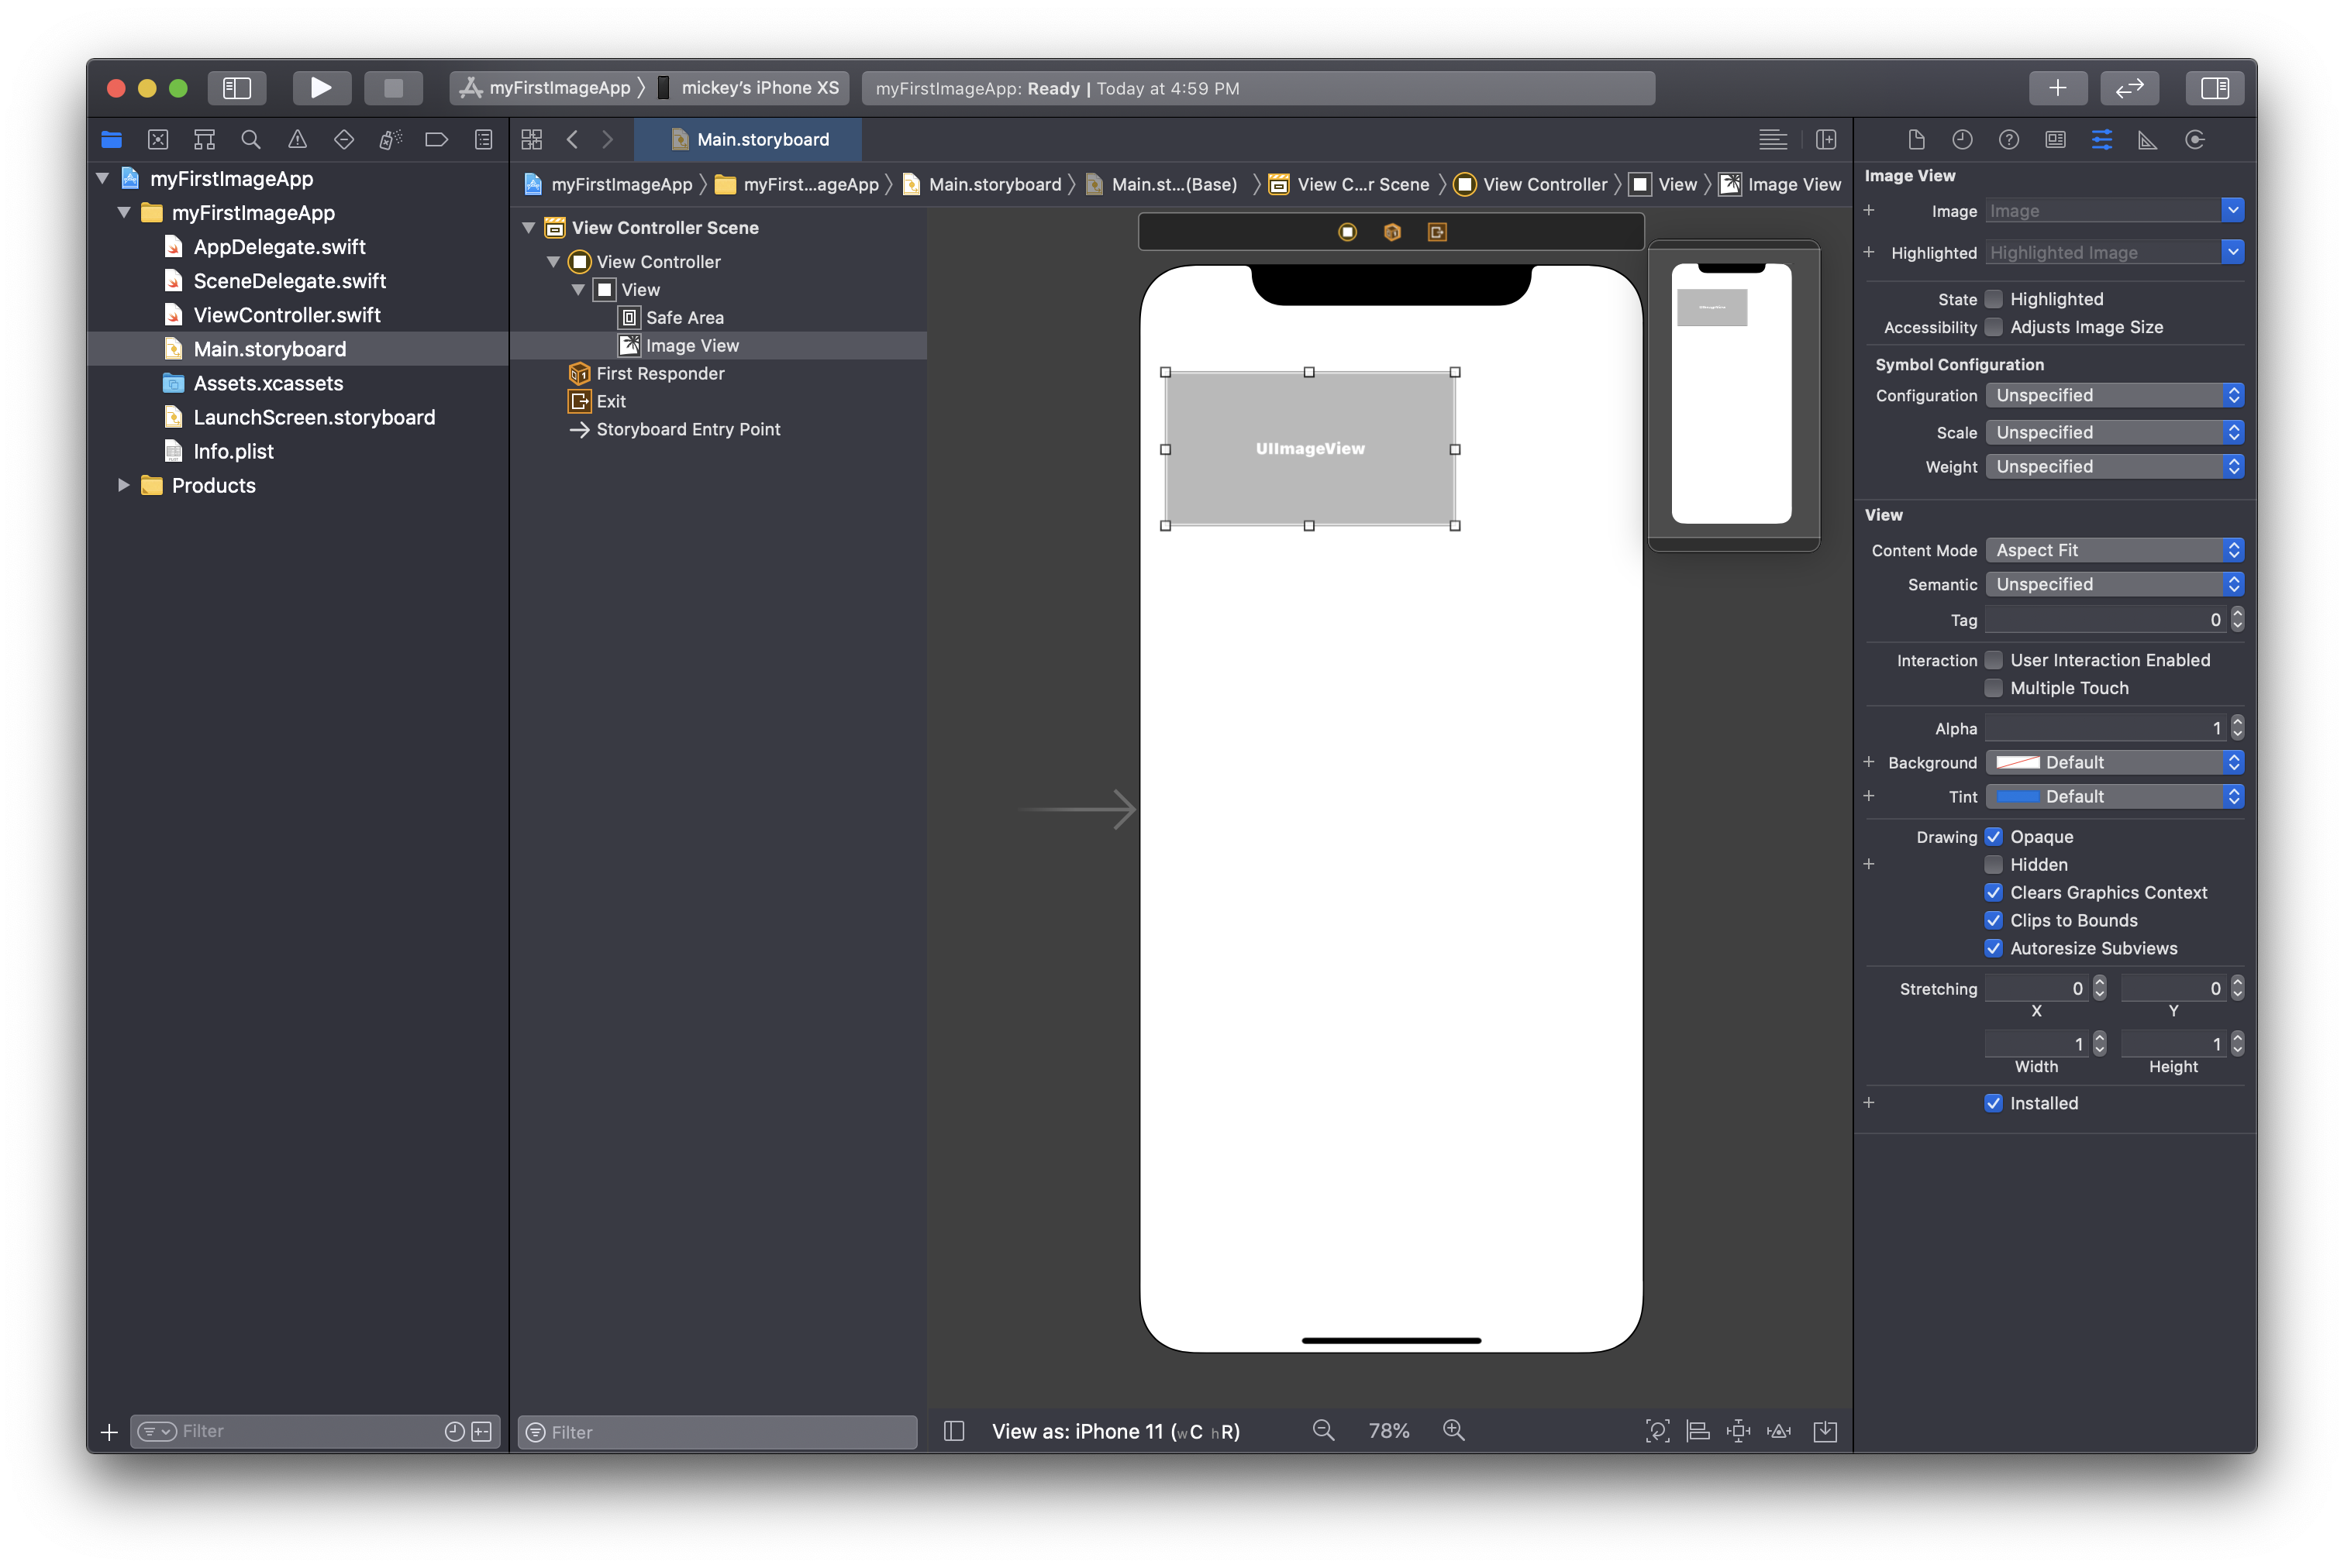
Task: Open the Issue navigator warning icon
Action: pos(297,140)
